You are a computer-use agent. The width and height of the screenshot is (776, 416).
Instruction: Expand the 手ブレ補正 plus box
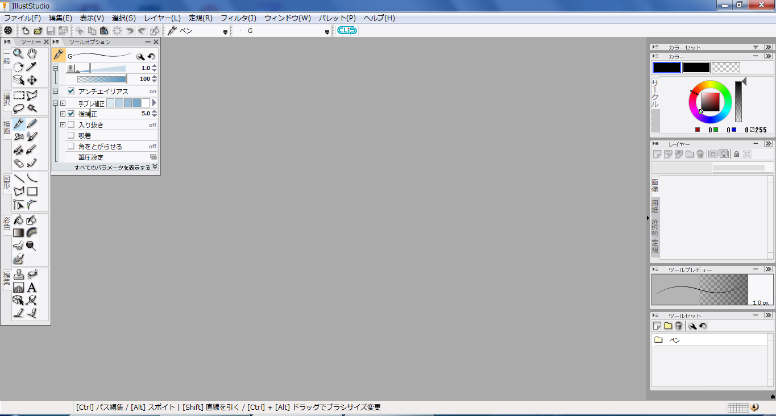63,103
